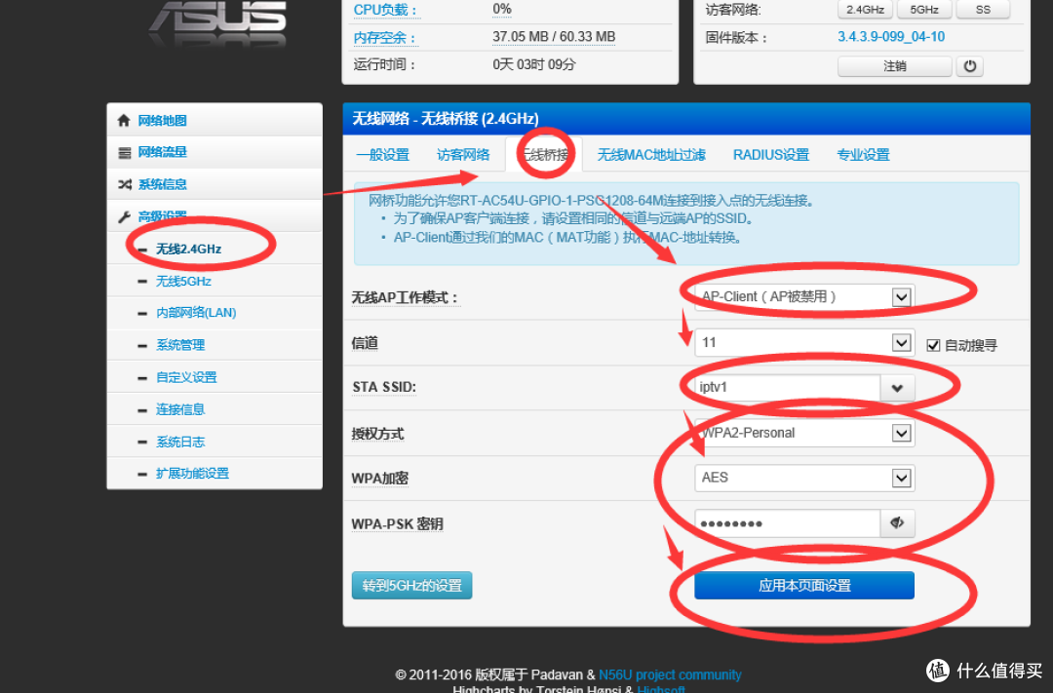Select the 无线桥接 tab
Viewport: 1053px width, 693px height.
pos(545,155)
